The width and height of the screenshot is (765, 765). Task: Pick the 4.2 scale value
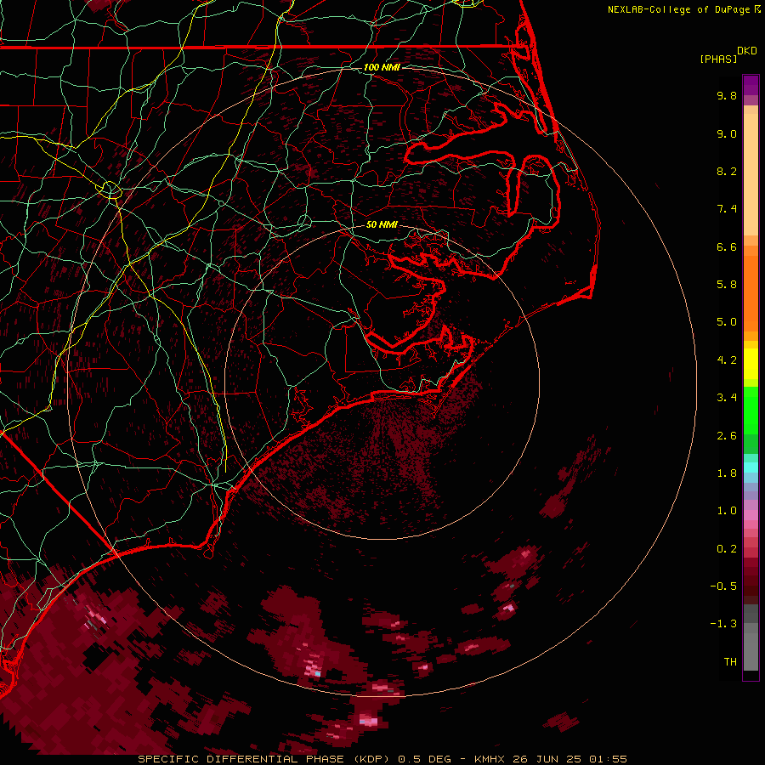point(727,360)
